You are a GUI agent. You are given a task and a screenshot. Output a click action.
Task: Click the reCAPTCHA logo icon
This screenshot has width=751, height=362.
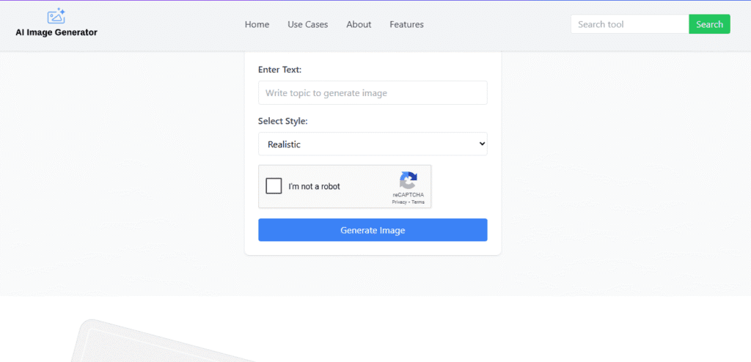[x=408, y=181]
